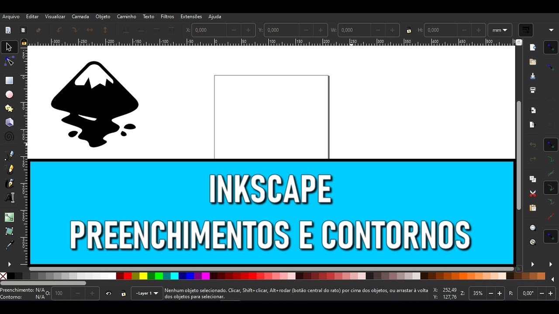The height and width of the screenshot is (314, 559).
Task: Toggle the Layer 1 lock
Action: [x=124, y=294]
